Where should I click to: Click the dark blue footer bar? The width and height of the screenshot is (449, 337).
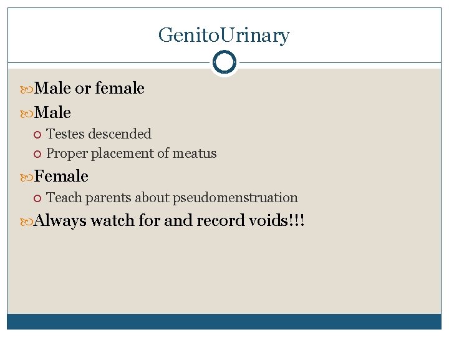[224, 321]
